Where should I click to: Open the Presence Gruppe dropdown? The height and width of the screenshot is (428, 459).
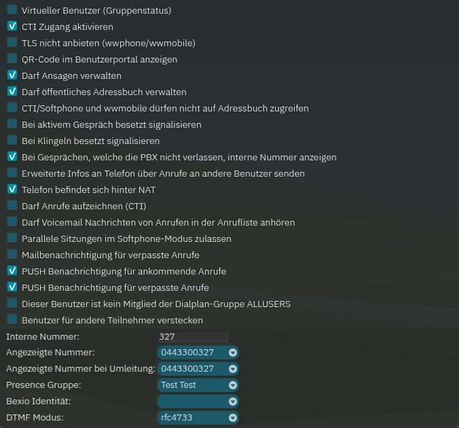pyautogui.click(x=198, y=385)
